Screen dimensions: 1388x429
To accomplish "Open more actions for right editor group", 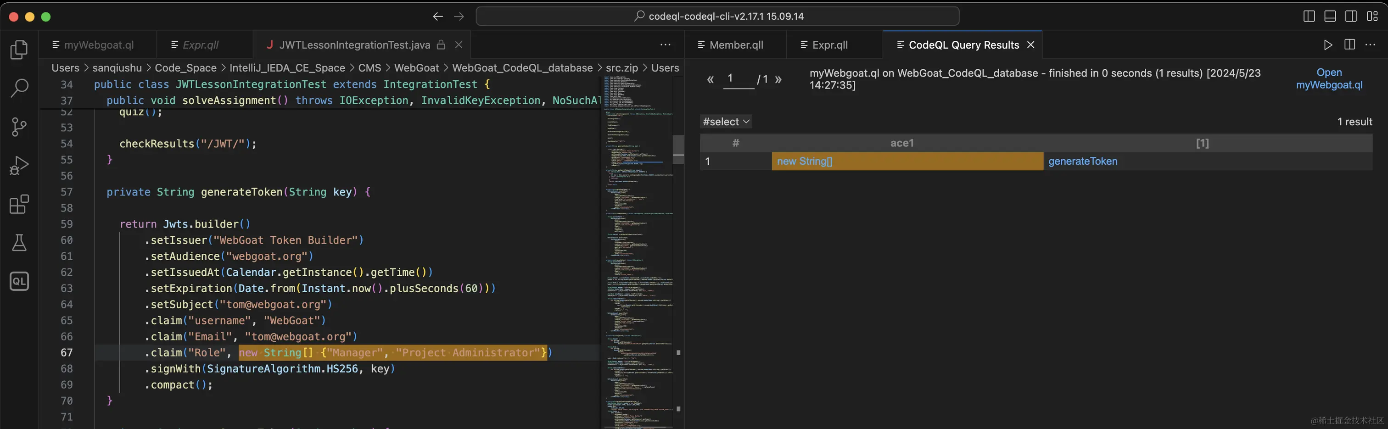I will click(x=1371, y=45).
